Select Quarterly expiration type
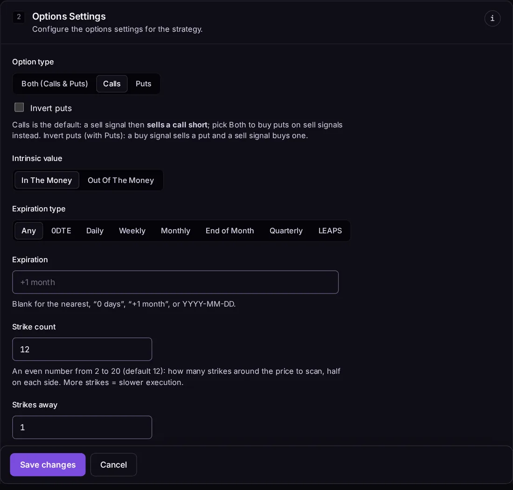Image resolution: width=513 pixels, height=490 pixels. pyautogui.click(x=286, y=231)
